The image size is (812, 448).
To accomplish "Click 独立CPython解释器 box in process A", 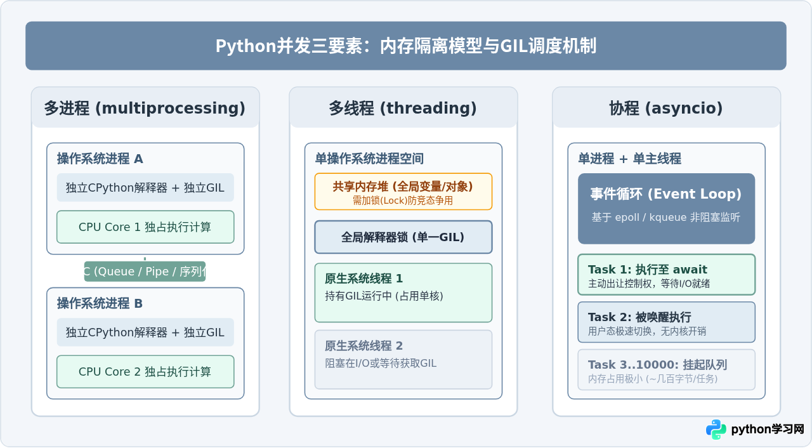I will (145, 188).
